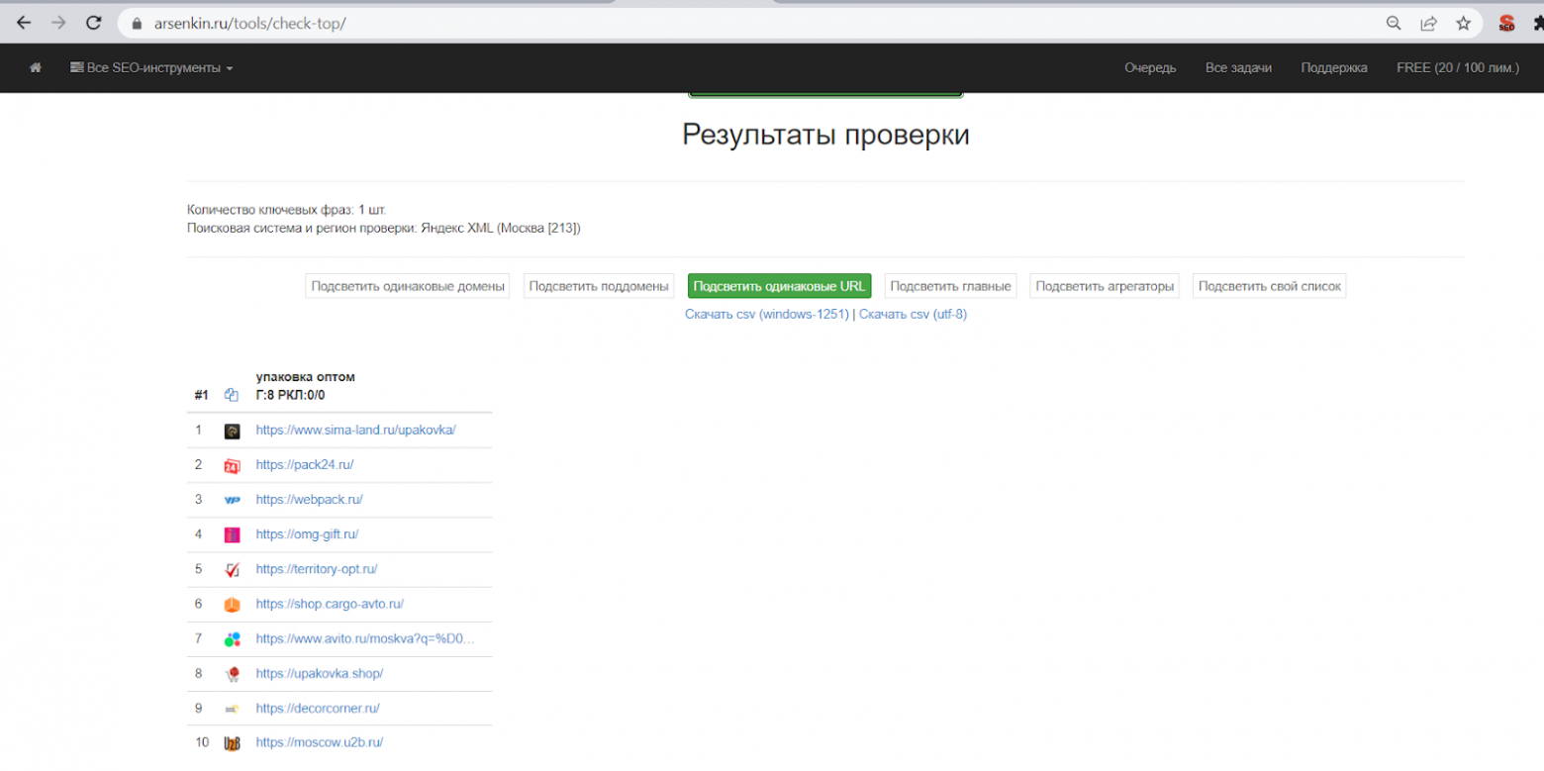Click the home icon in the site navbar
This screenshot has width=1544, height=771.
click(38, 67)
